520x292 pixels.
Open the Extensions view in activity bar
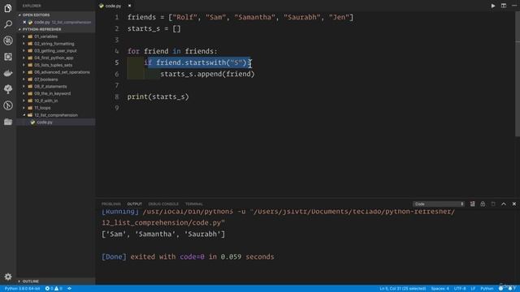click(x=7, y=57)
